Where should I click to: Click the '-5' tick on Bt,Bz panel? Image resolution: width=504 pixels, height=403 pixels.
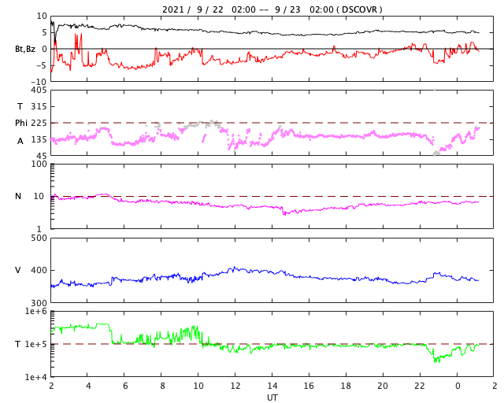tap(42, 65)
